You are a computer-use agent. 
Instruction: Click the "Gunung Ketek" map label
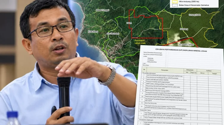pos(195,15)
